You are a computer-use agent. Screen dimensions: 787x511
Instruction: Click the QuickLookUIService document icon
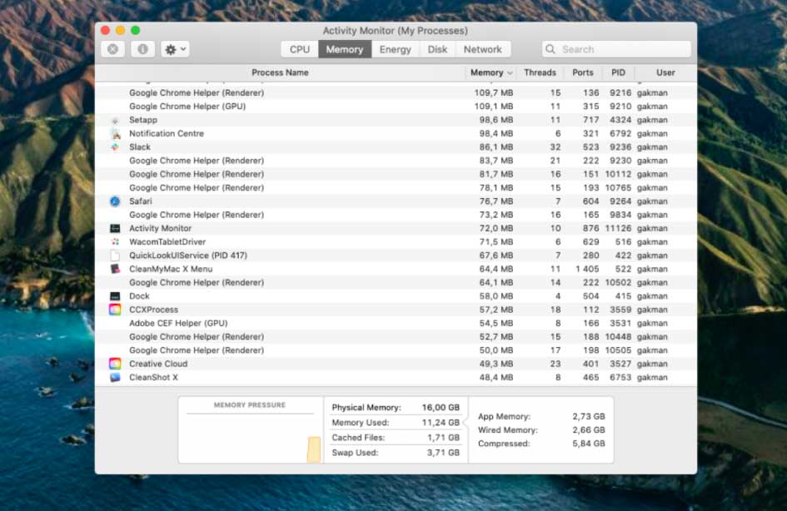tap(115, 255)
